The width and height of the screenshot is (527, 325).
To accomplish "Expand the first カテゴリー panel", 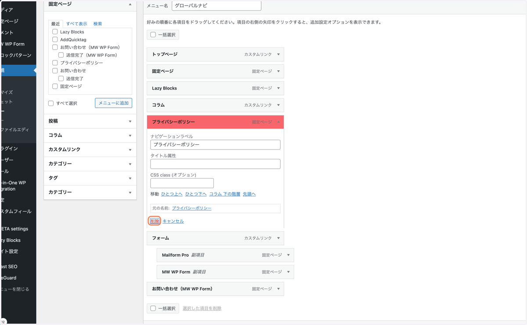I will (90, 164).
